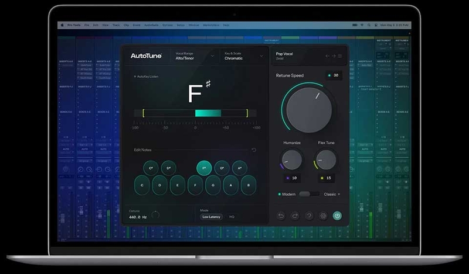Open the Vocal Range Alto/Tenor dropdown
This screenshot has width=469, height=274.
point(195,56)
